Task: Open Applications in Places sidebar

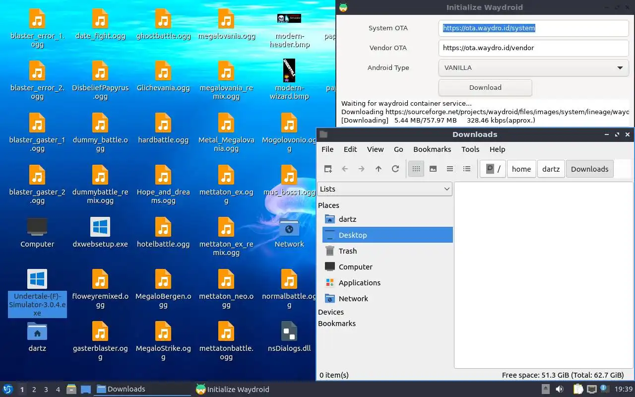Action: click(387, 282)
